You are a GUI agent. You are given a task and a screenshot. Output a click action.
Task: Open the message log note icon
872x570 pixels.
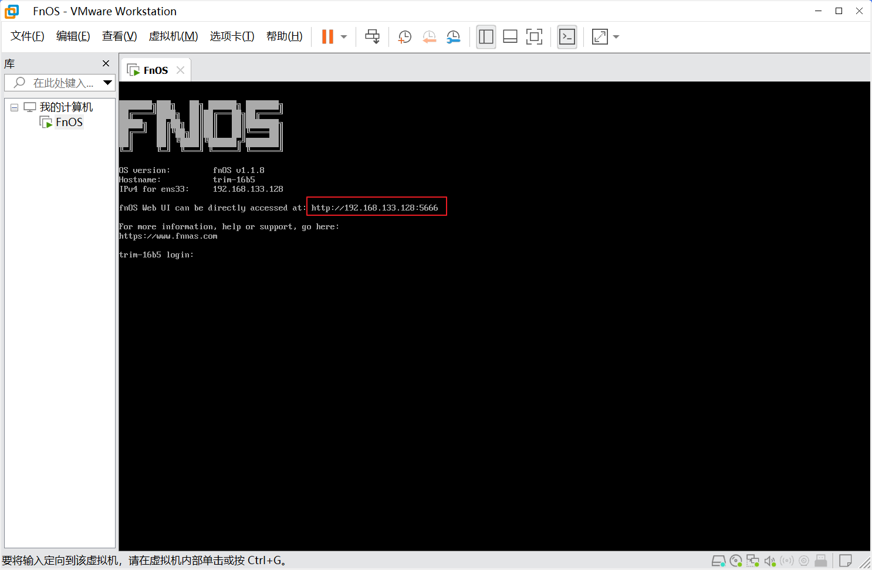point(846,561)
